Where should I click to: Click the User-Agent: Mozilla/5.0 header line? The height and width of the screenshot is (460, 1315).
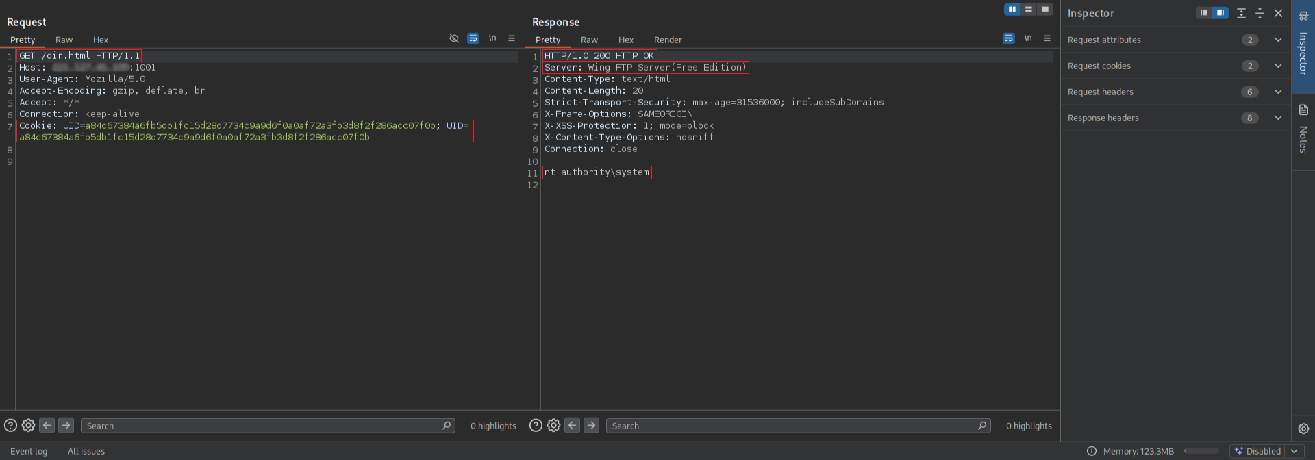82,79
